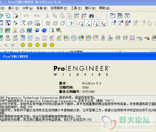This screenshot has height=132, width=156.
Task: Click the zoom cursor window icon
Action: coord(8,23)
